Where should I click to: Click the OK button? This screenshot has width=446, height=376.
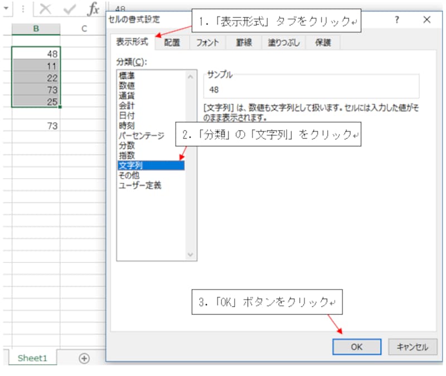coord(357,346)
